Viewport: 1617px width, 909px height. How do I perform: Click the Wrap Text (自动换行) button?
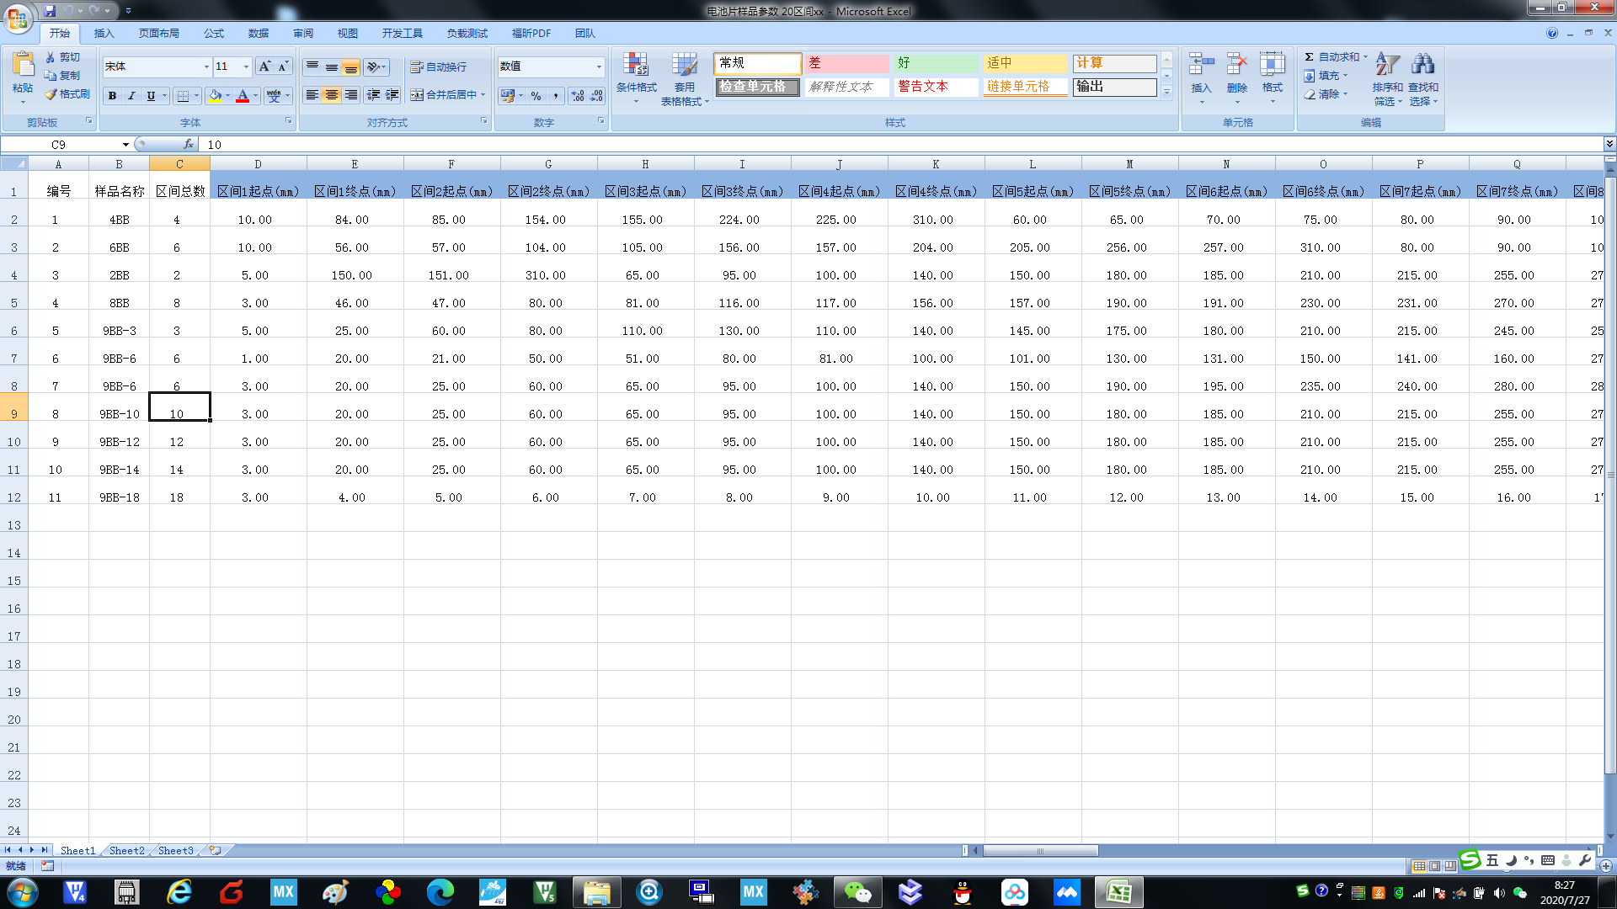pos(438,66)
